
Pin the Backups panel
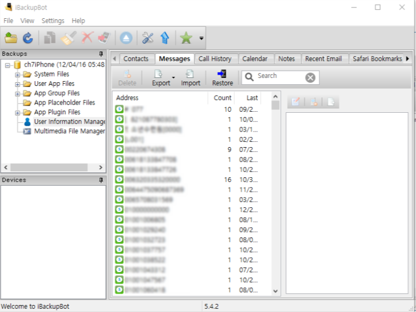point(101,54)
